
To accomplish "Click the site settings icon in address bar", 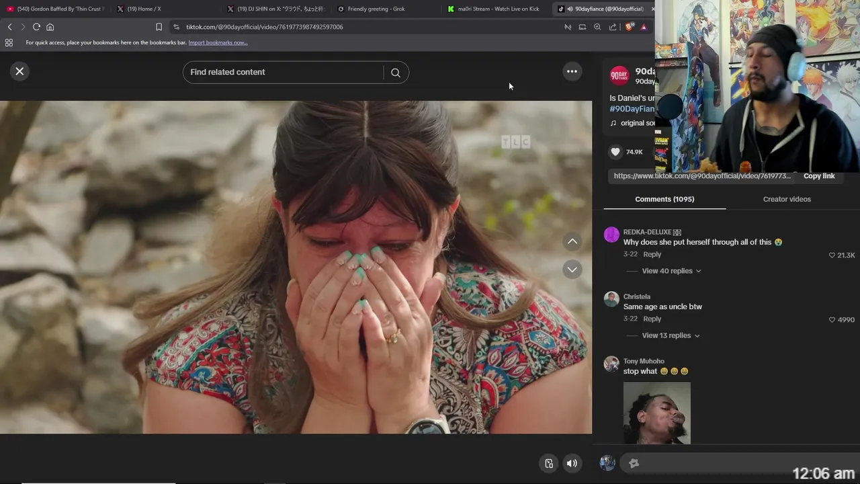I will click(x=176, y=27).
